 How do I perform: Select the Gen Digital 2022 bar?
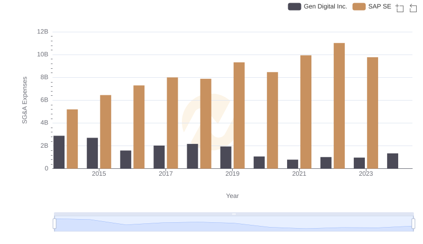pos(326,163)
